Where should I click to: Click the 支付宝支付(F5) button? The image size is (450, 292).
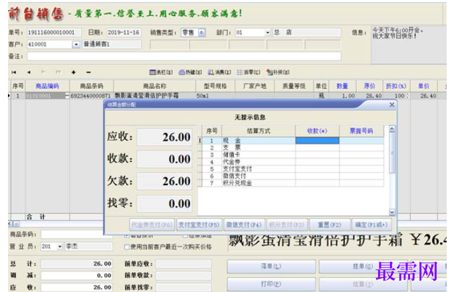tap(199, 225)
